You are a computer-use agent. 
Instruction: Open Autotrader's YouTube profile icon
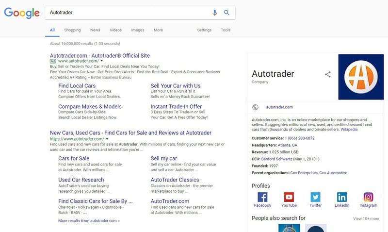(x=289, y=197)
